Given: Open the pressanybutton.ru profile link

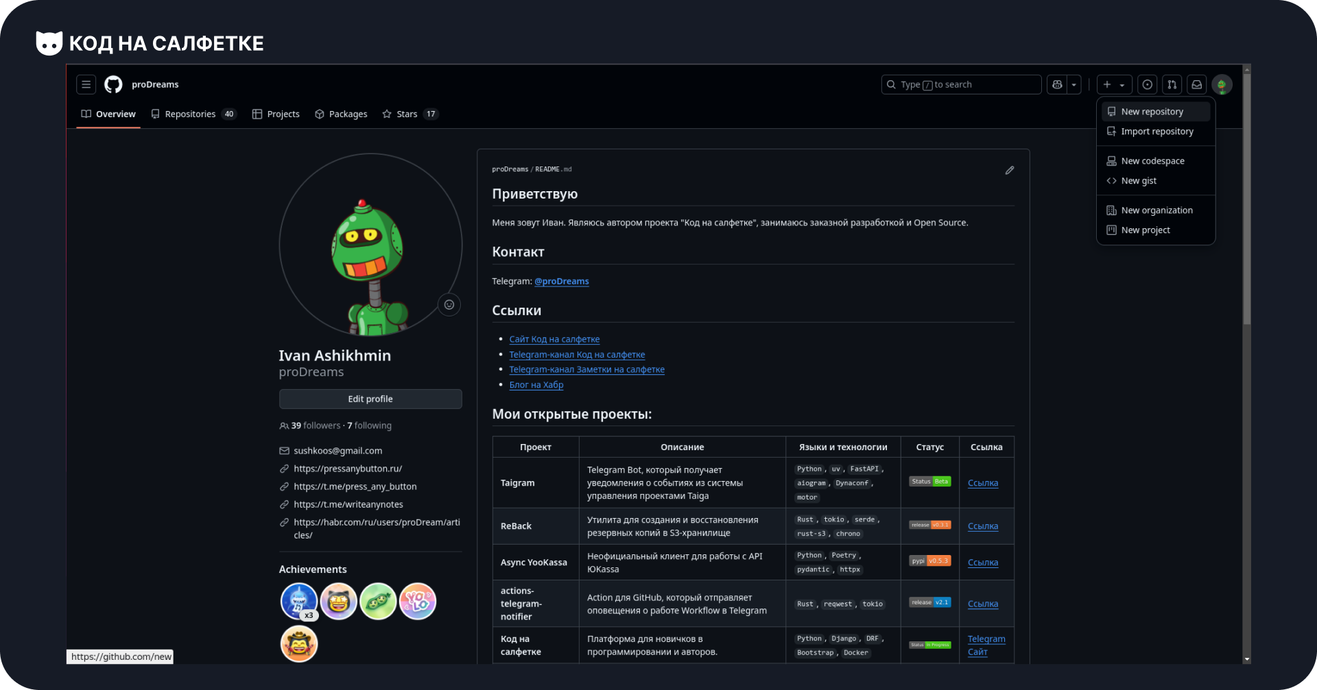Looking at the screenshot, I should pyautogui.click(x=348, y=469).
